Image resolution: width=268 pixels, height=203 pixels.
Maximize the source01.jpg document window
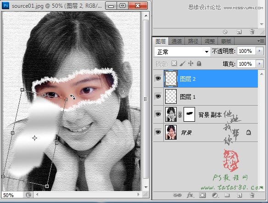(x=123, y=6)
